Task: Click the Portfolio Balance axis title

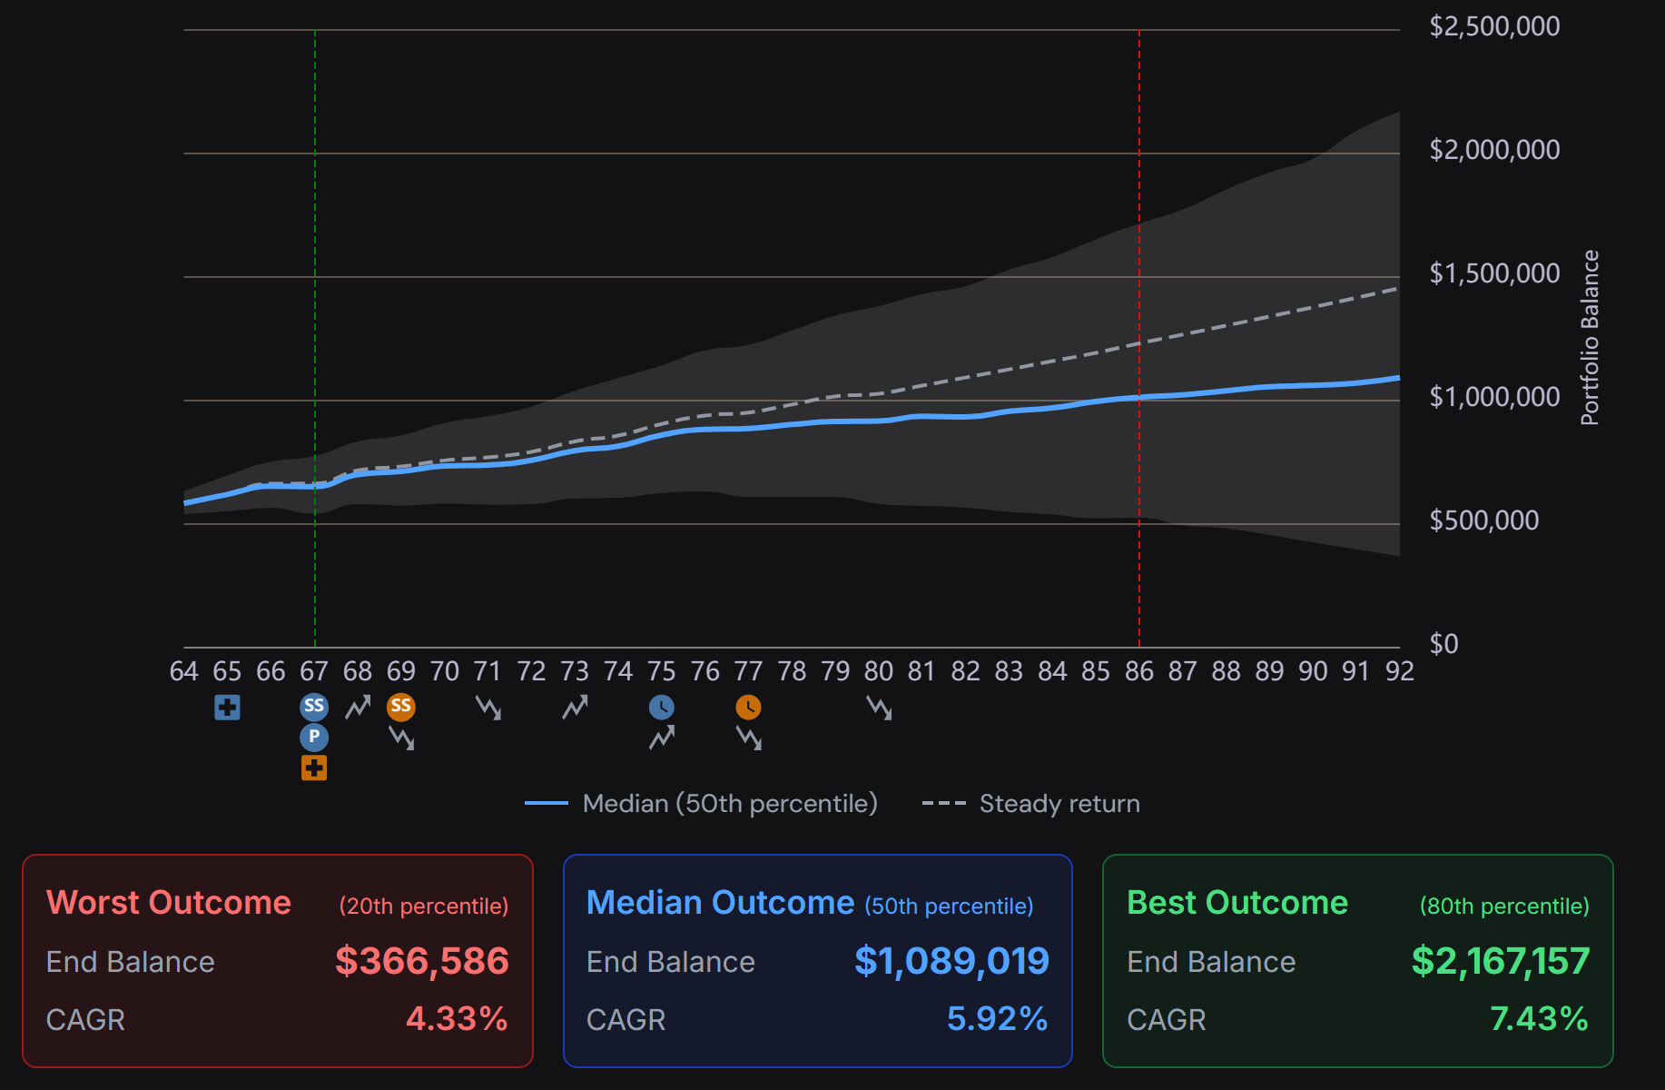Action: pyautogui.click(x=1590, y=338)
